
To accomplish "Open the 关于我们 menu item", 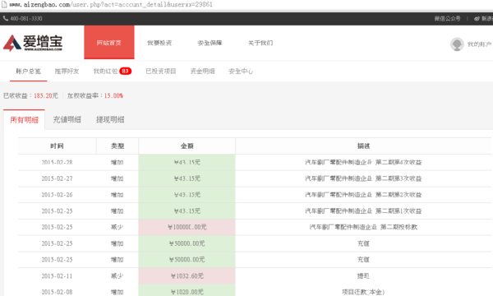I will 260,43.
